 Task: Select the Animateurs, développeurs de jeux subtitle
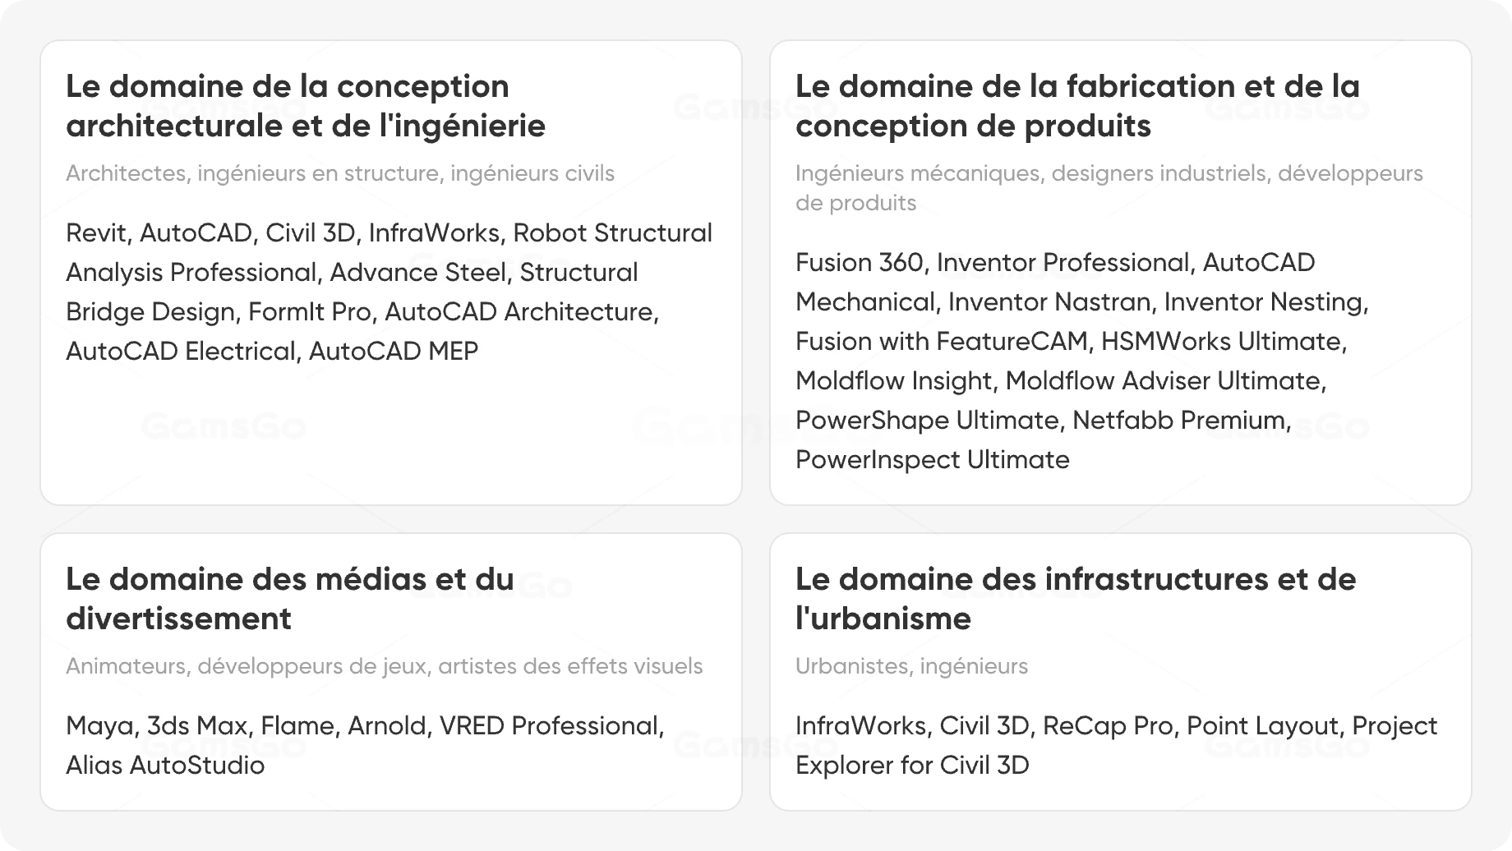385,666
